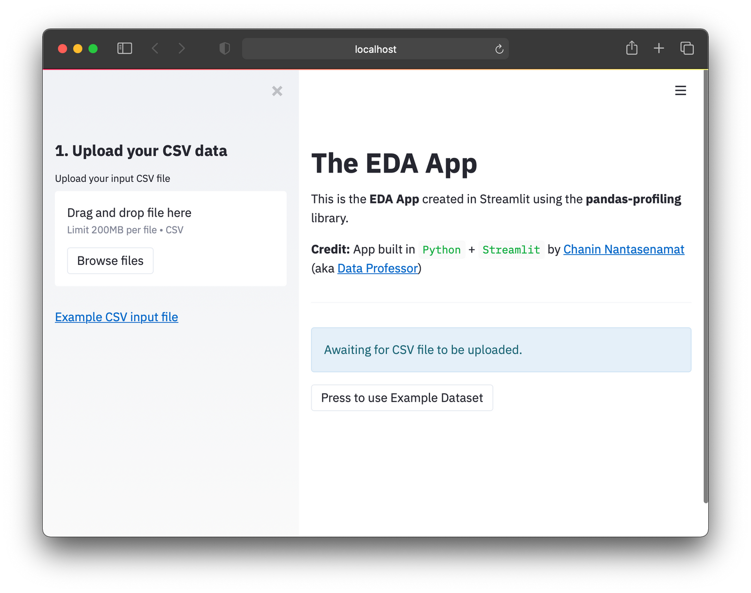Viewport: 751px width, 593px height.
Task: Click the privacy shield icon
Action: (x=224, y=48)
